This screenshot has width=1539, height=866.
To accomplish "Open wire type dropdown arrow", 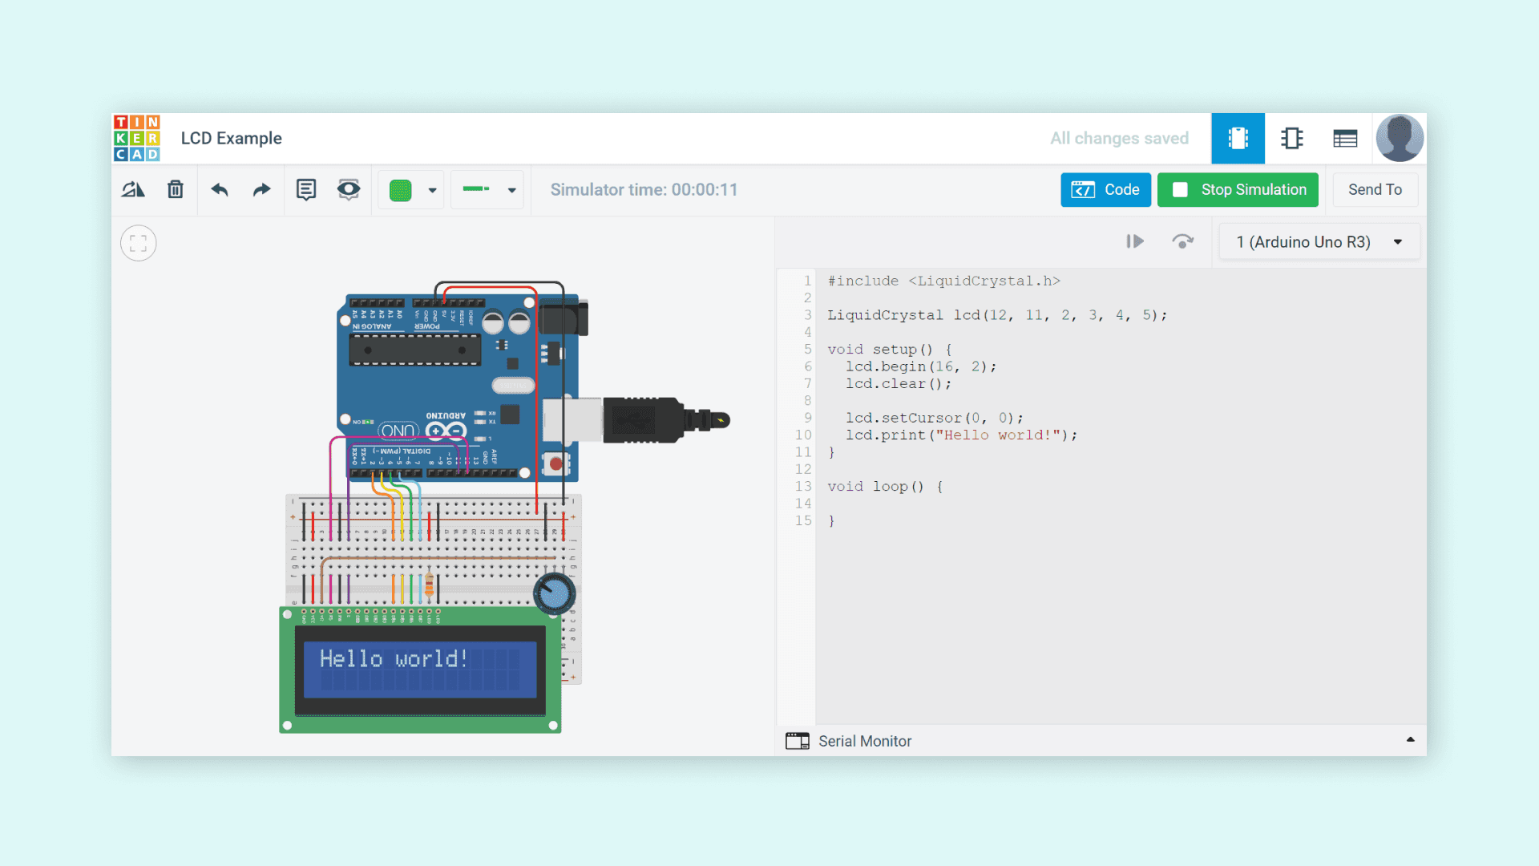I will pos(511,190).
